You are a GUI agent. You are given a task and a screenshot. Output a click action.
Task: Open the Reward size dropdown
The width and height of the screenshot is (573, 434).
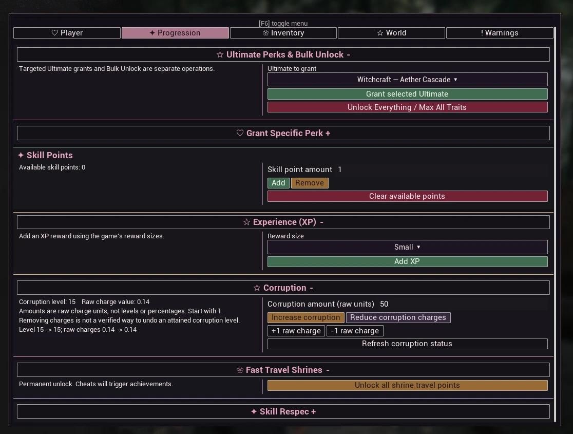(408, 247)
